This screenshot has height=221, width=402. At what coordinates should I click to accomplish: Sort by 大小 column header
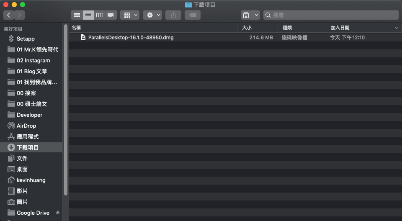tap(247, 28)
